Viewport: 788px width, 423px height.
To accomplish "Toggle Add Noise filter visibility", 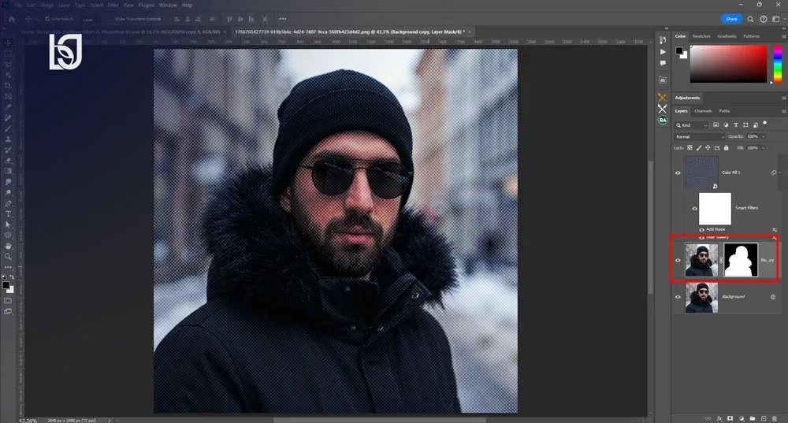I will tap(701, 229).
